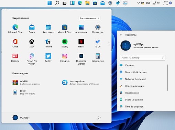Open taskbar Search magnifier

point(57,3)
